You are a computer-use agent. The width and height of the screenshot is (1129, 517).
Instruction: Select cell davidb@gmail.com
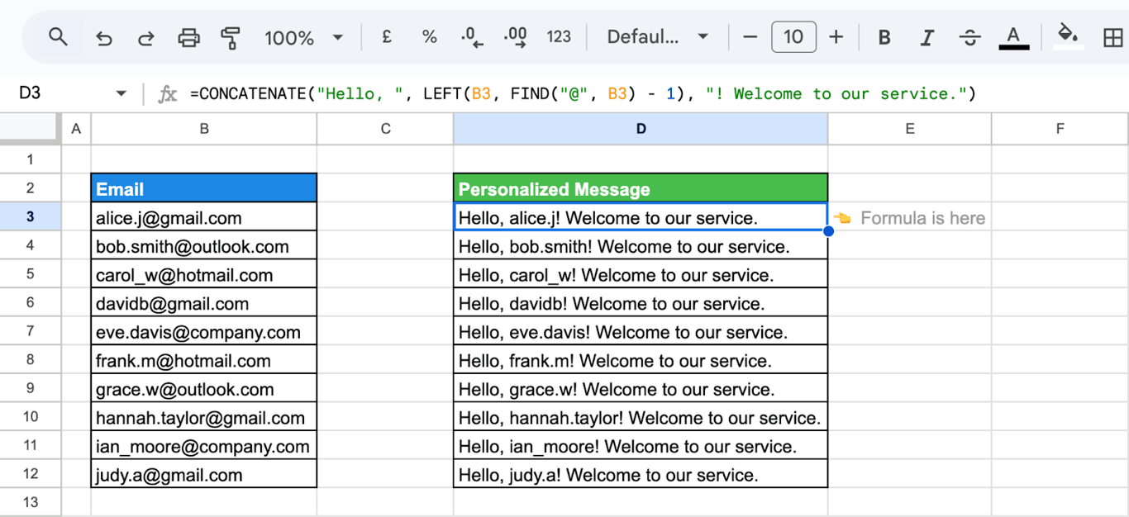point(204,302)
